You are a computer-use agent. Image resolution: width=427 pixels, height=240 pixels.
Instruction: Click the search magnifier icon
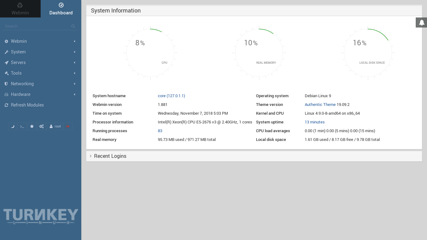[x=73, y=26]
